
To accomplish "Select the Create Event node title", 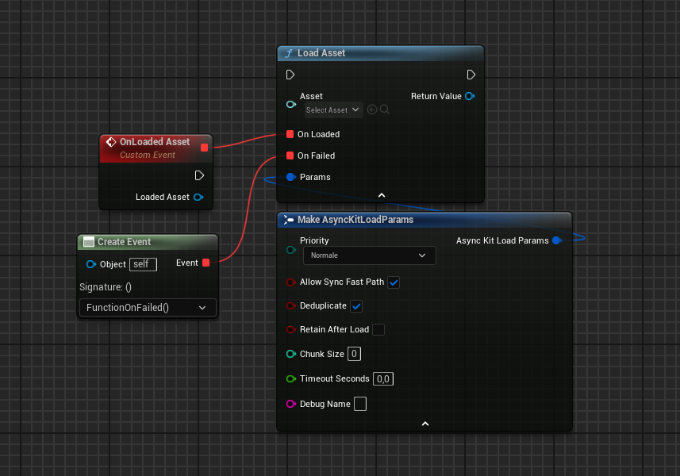I will click(124, 242).
